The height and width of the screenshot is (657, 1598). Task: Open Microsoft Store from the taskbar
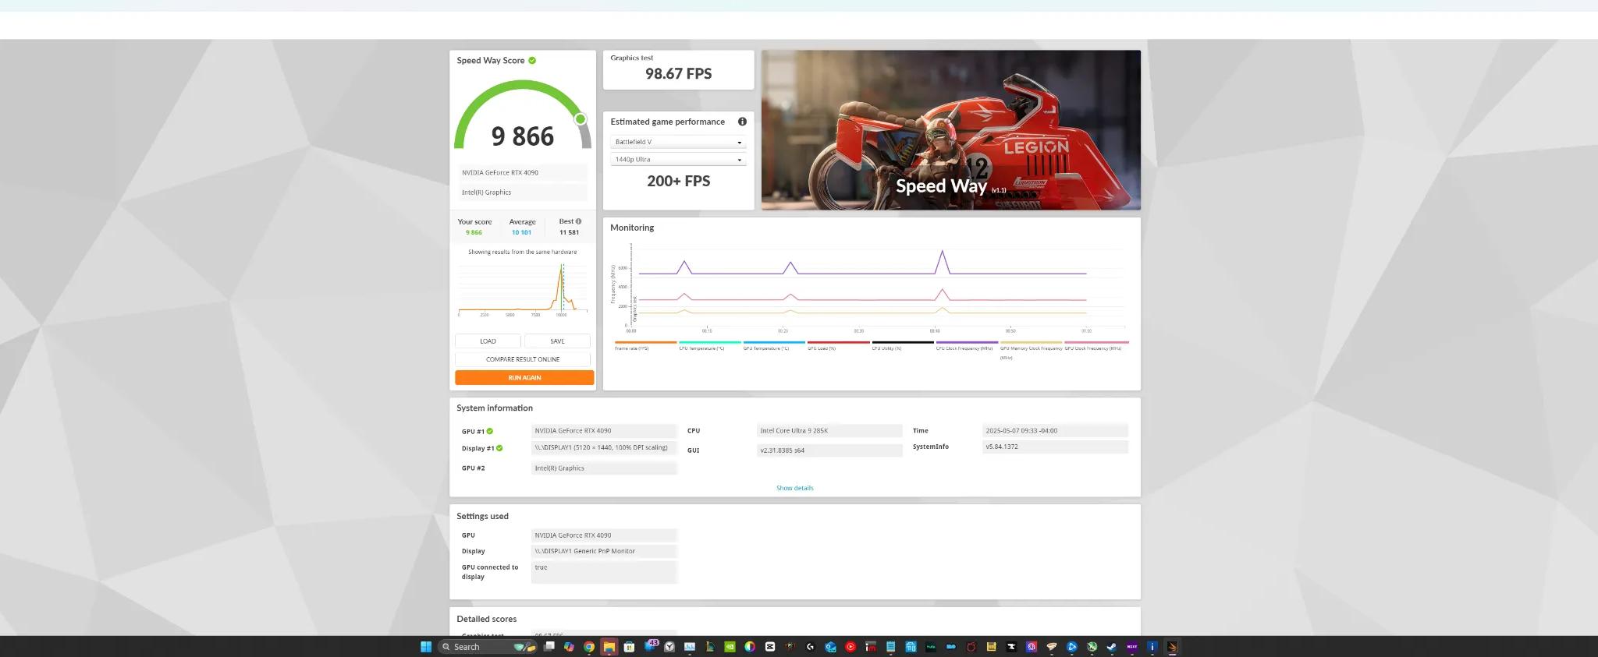click(x=629, y=647)
